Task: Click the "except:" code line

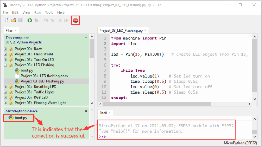Action: click(119, 98)
